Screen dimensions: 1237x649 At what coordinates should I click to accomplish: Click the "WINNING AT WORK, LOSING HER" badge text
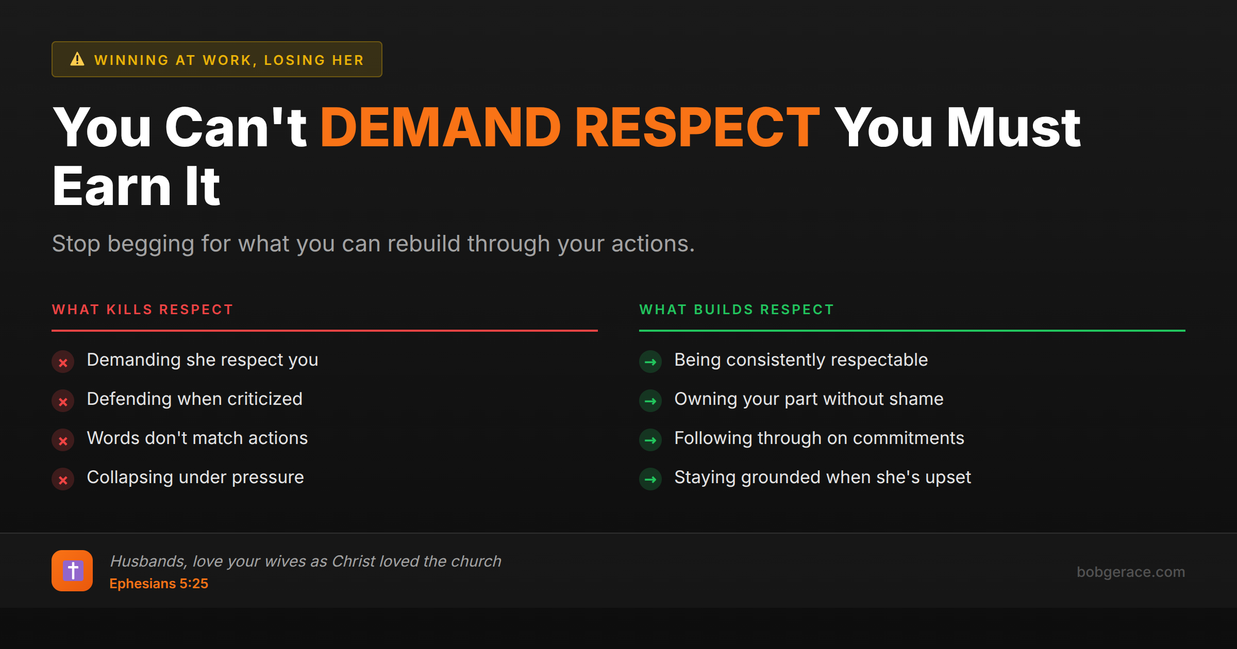point(229,60)
